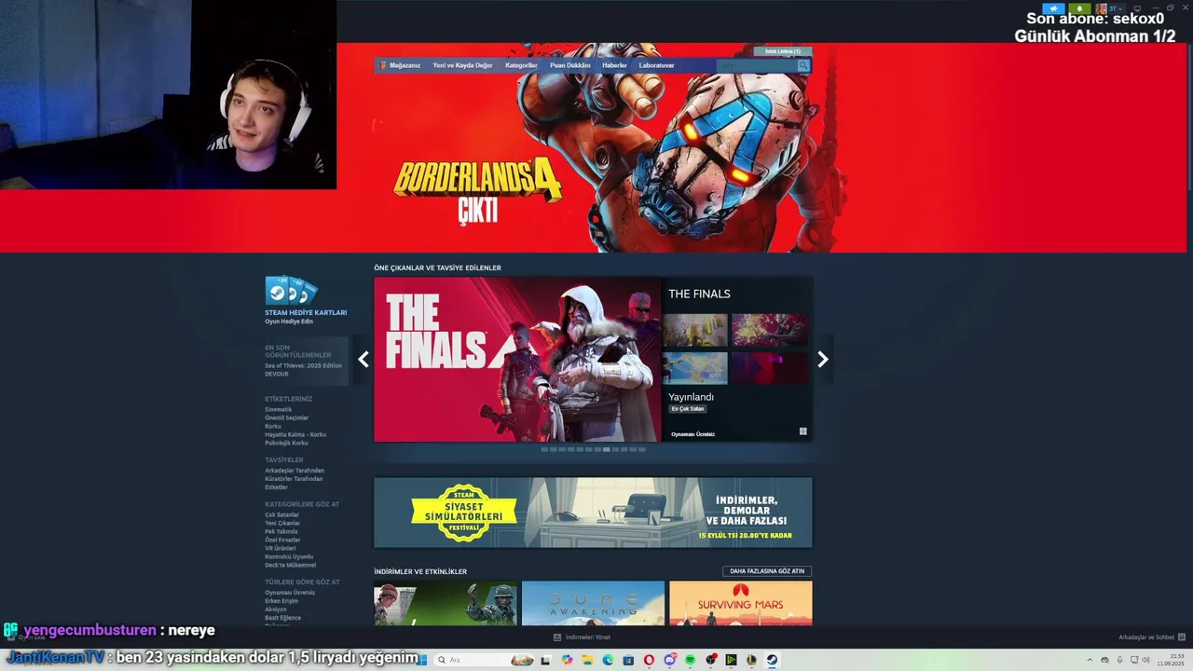Switch to Big Picture mode icon
Viewport: 1193px width, 671px height.
(x=1137, y=8)
